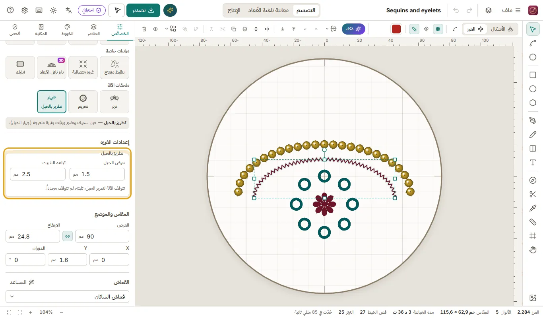This screenshot has width=543, height=318.
Task: Pick the eyedropper tool
Action: [533, 208]
